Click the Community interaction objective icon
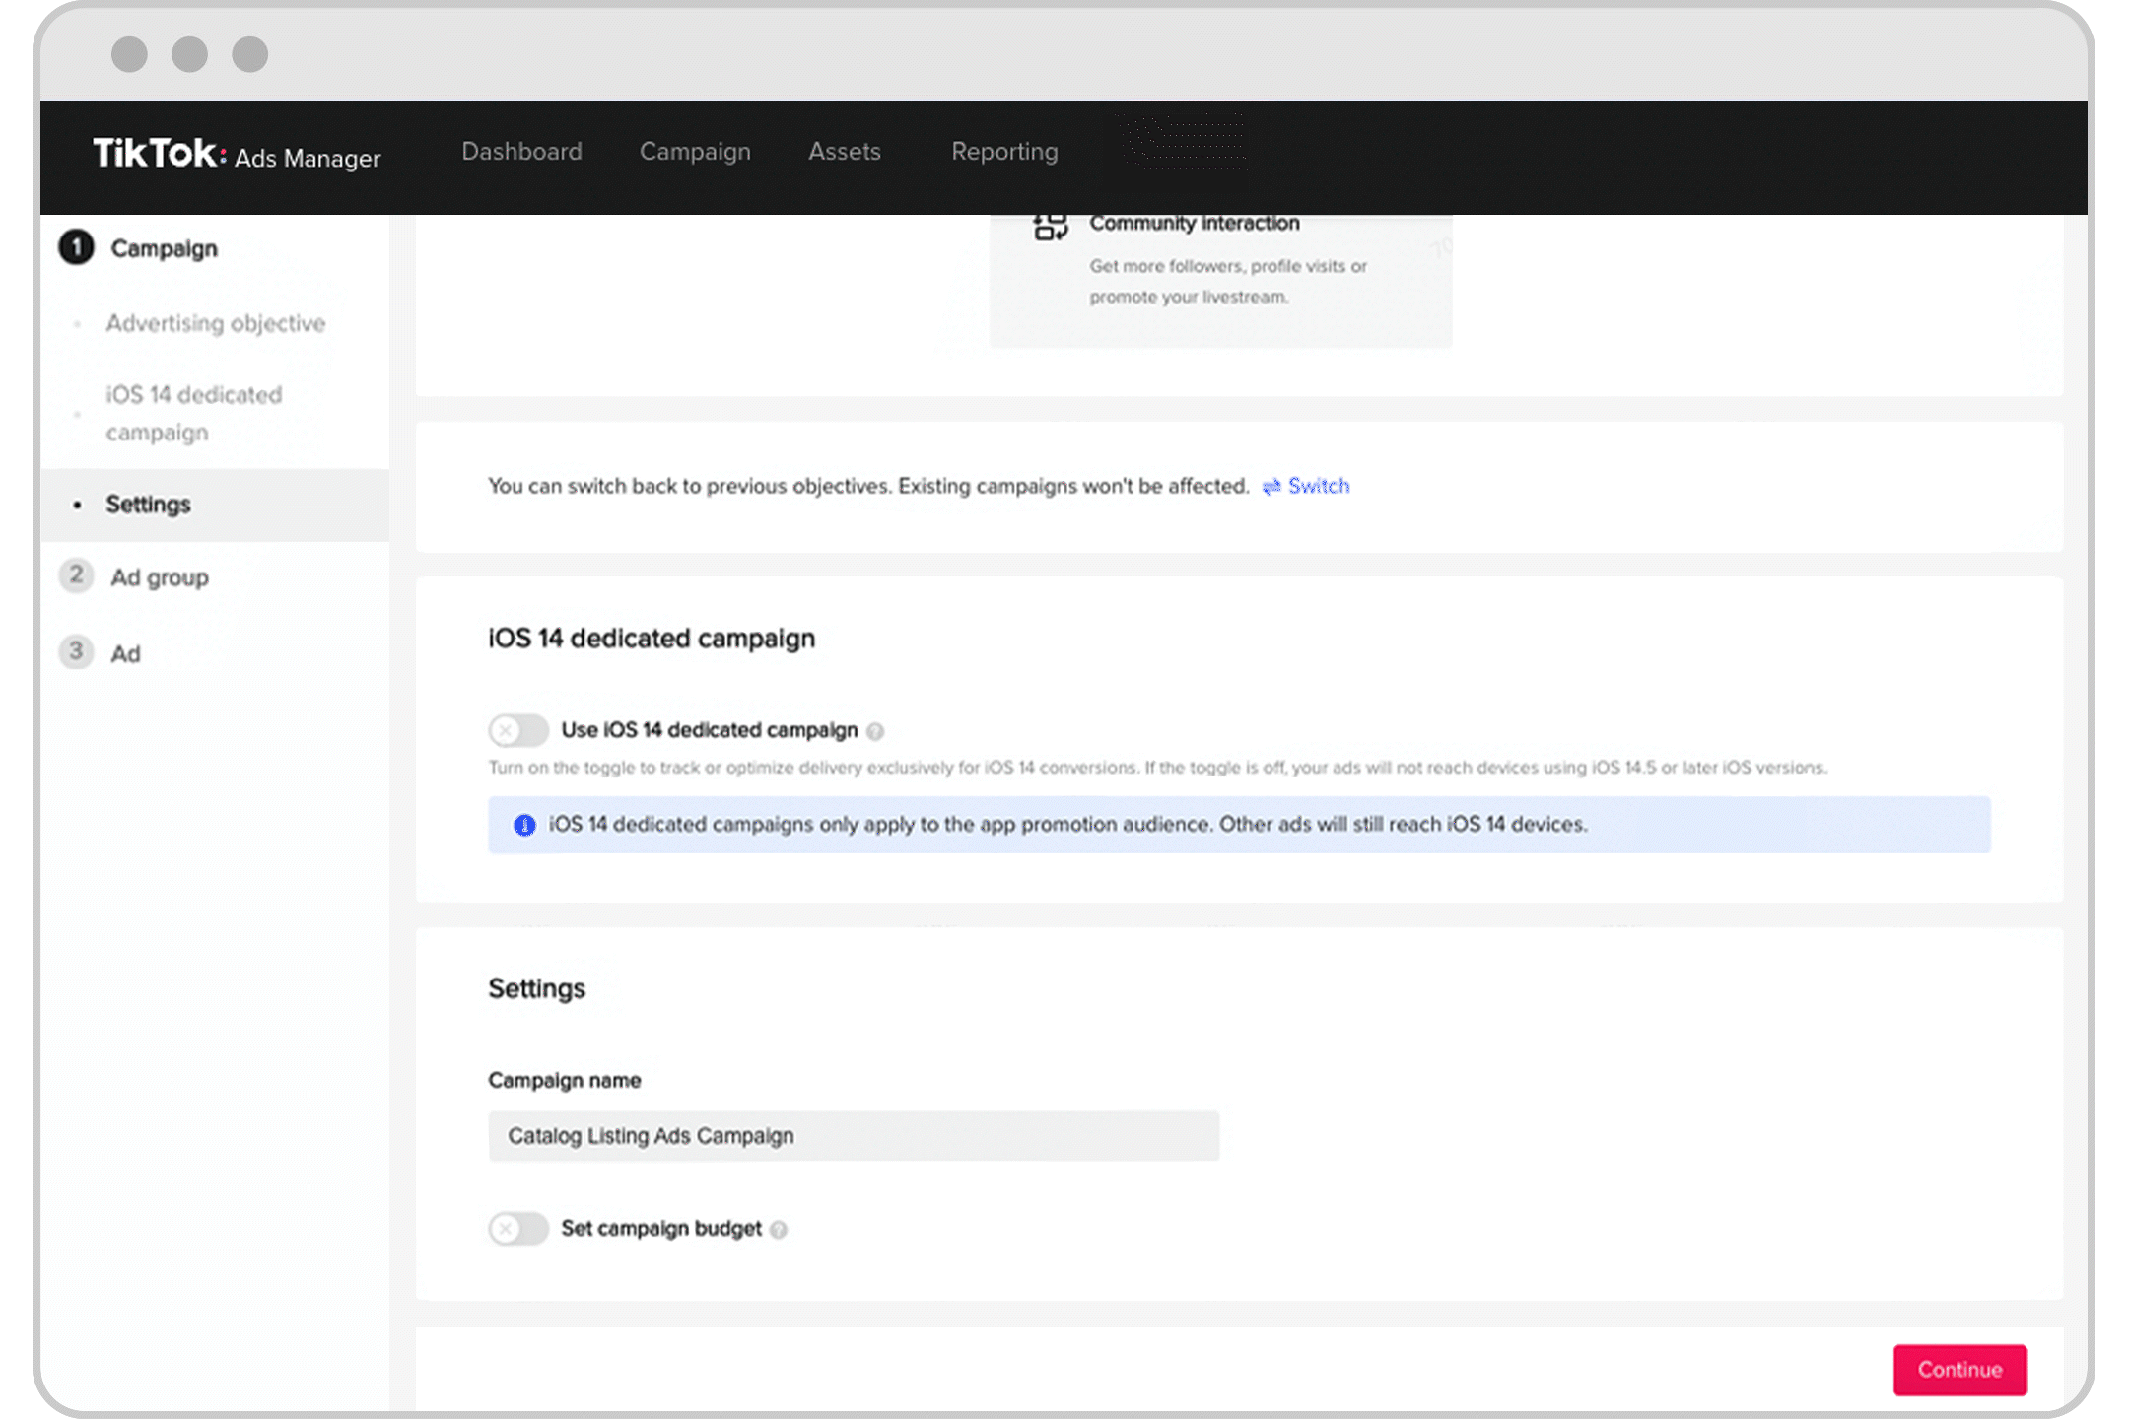This screenshot has width=2129, height=1419. [1050, 228]
